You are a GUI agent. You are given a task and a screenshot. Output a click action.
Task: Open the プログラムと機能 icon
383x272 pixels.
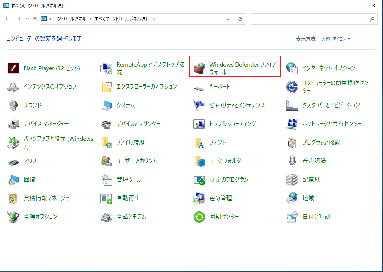(x=292, y=142)
